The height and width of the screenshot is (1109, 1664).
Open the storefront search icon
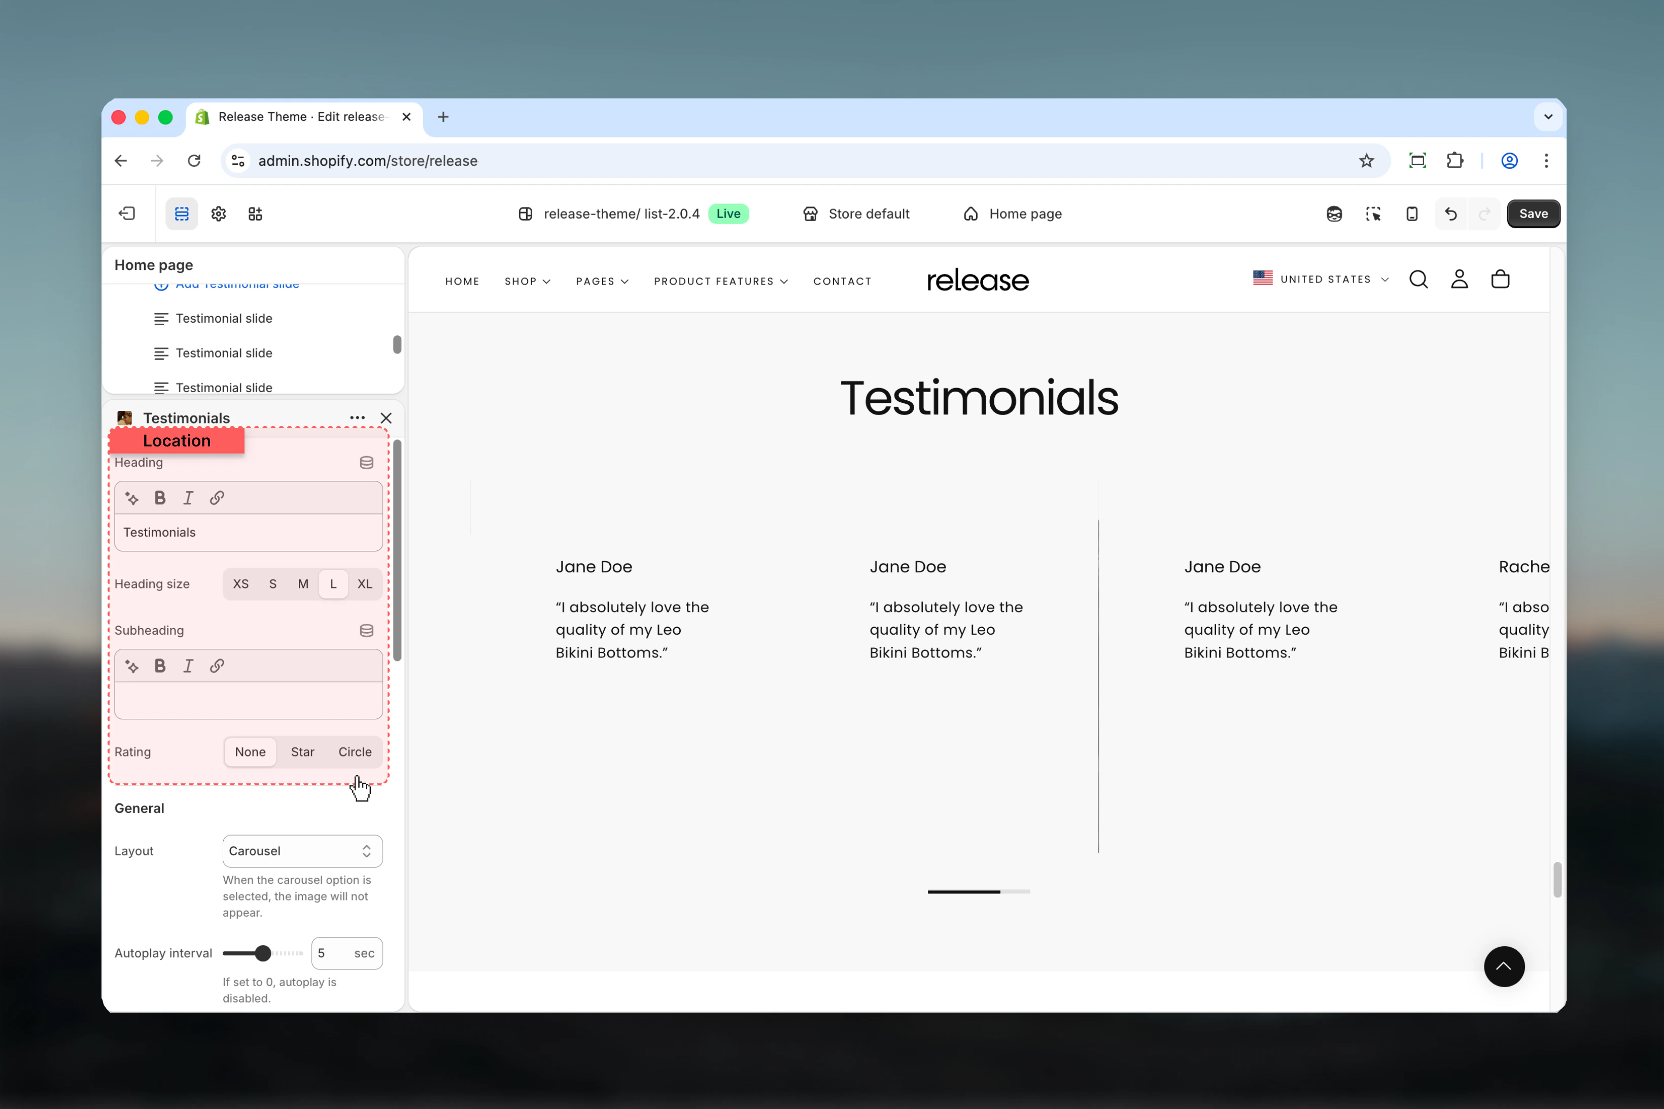click(x=1418, y=280)
